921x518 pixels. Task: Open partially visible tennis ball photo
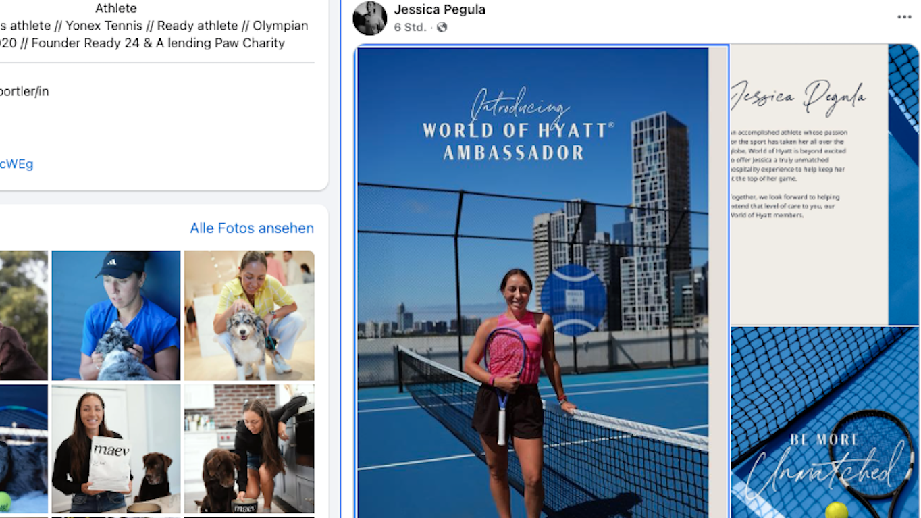(24, 448)
